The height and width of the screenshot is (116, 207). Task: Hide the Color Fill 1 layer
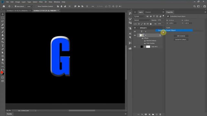tap(135, 47)
